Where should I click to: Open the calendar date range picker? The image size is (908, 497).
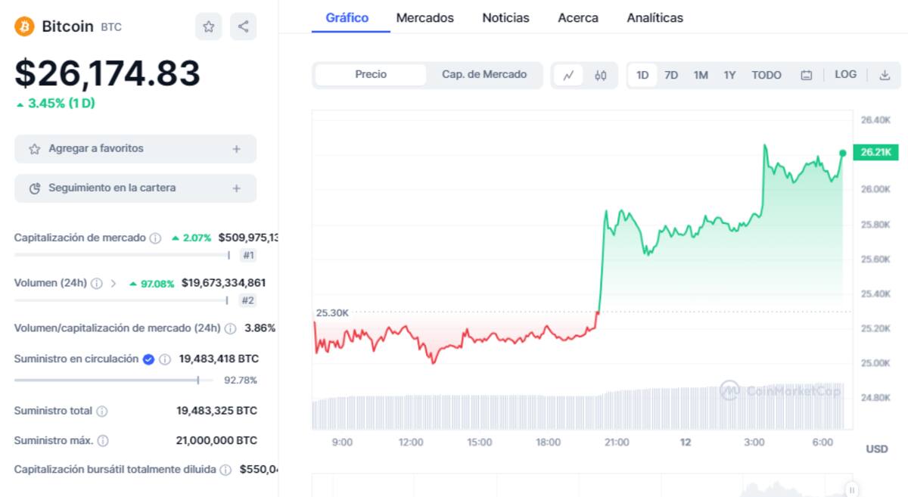(807, 75)
